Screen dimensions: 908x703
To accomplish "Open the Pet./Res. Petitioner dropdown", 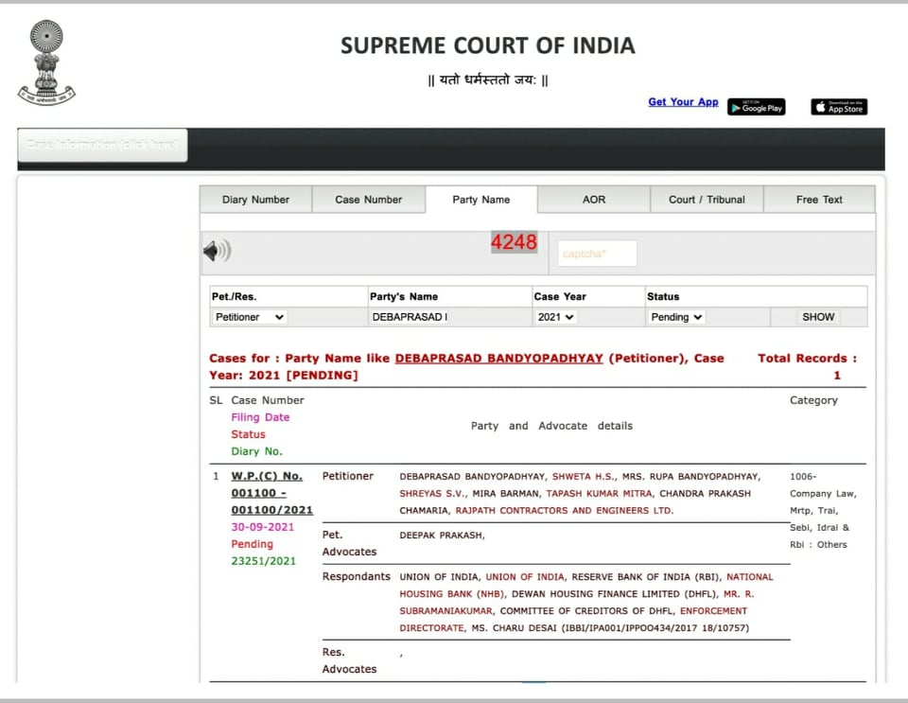I will pos(250,317).
